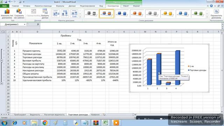Apply blue-orange chart style
Image resolution: width=224 pixels, height=126 pixels.
tap(106, 14)
